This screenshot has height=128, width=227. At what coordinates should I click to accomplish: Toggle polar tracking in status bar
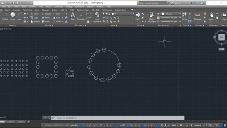[x=101, y=125]
